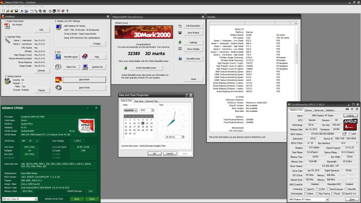Click the red Benchmark icon
The height and width of the screenshot is (203, 361).
point(59,80)
